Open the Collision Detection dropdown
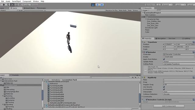 tap(179, 94)
